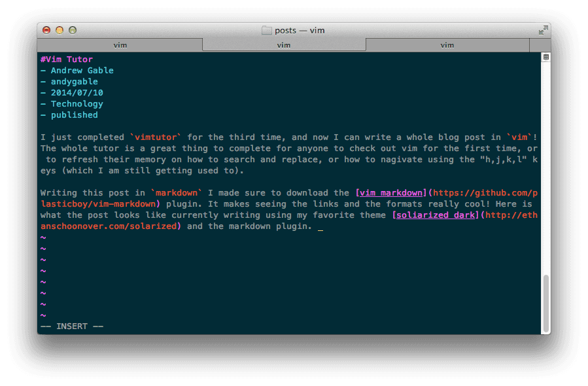Open the third vim tab
This screenshot has height=386, width=588.
click(x=447, y=45)
